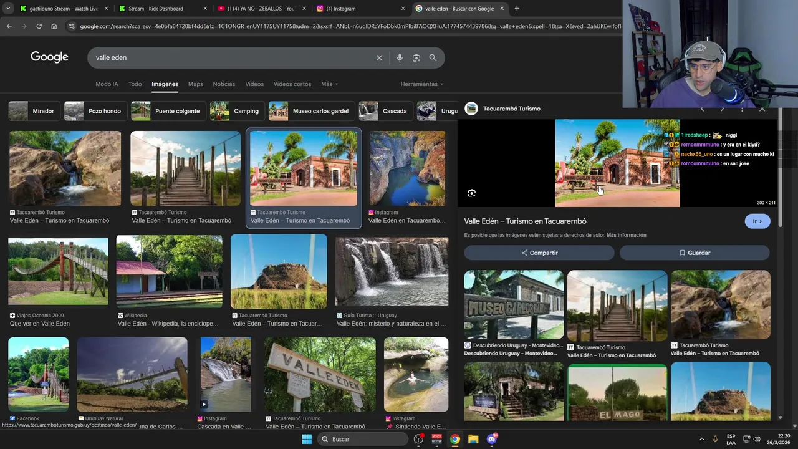Reload the page in Chrome
The height and width of the screenshot is (449, 798).
(x=39, y=26)
